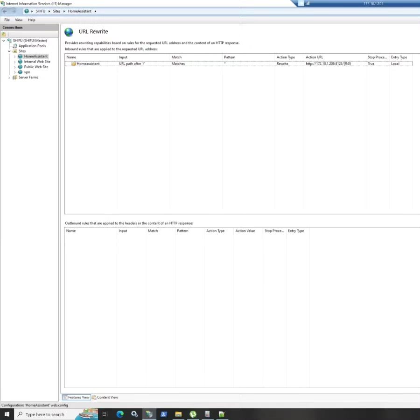Viewport: 420px width, 420px height.
Task: Open the File menu
Action: 7,20
